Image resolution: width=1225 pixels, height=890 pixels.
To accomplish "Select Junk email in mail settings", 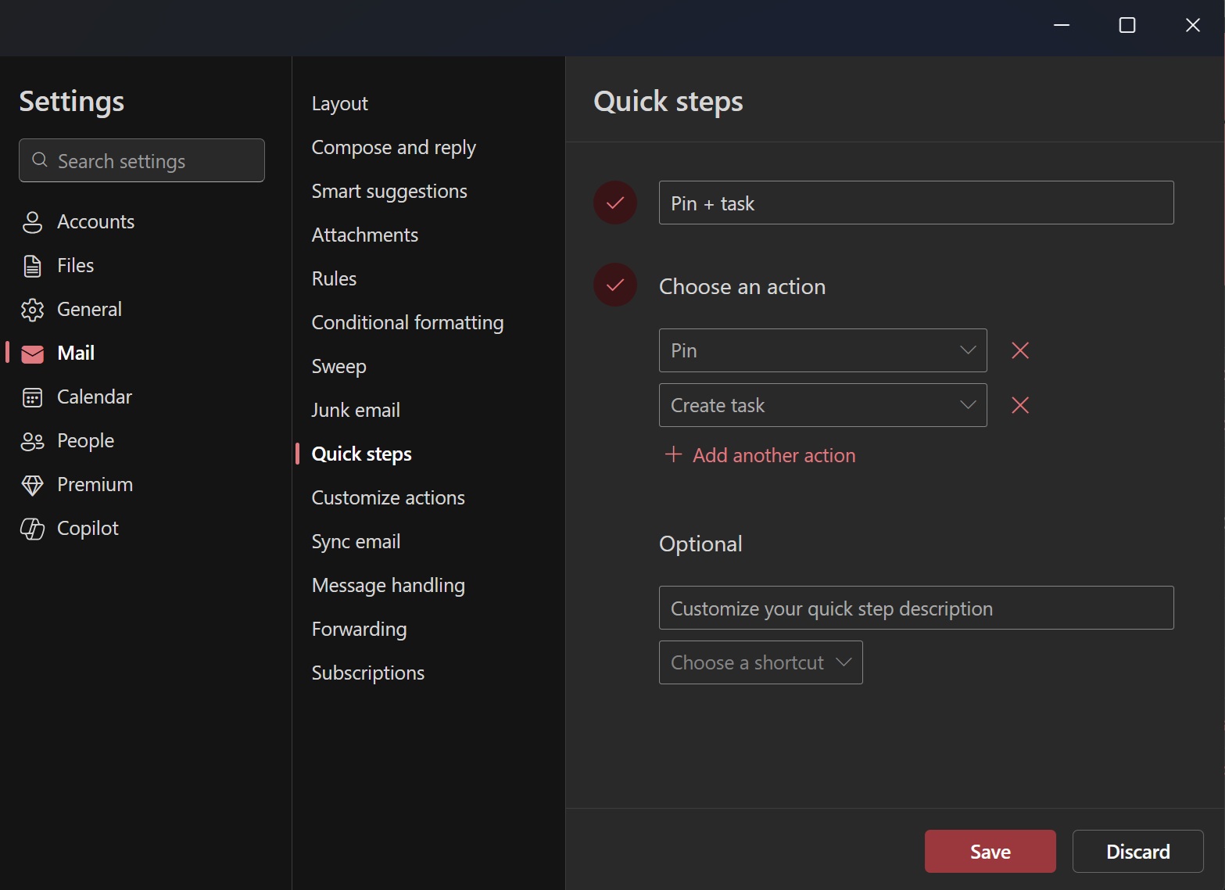I will click(x=356, y=410).
